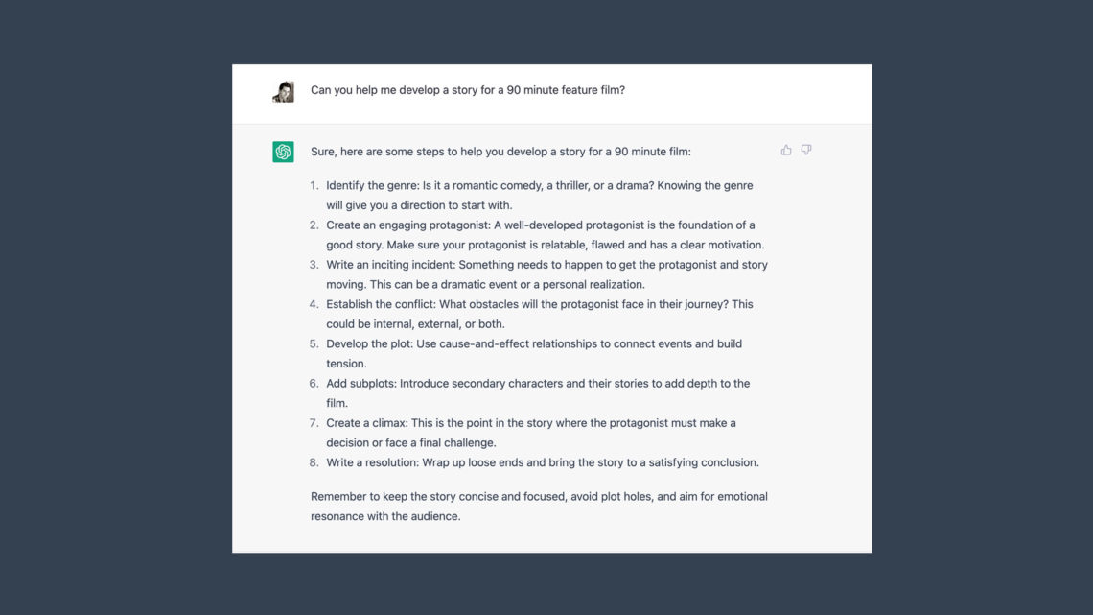Click the "could be internal, external, or both" line

[415, 324]
